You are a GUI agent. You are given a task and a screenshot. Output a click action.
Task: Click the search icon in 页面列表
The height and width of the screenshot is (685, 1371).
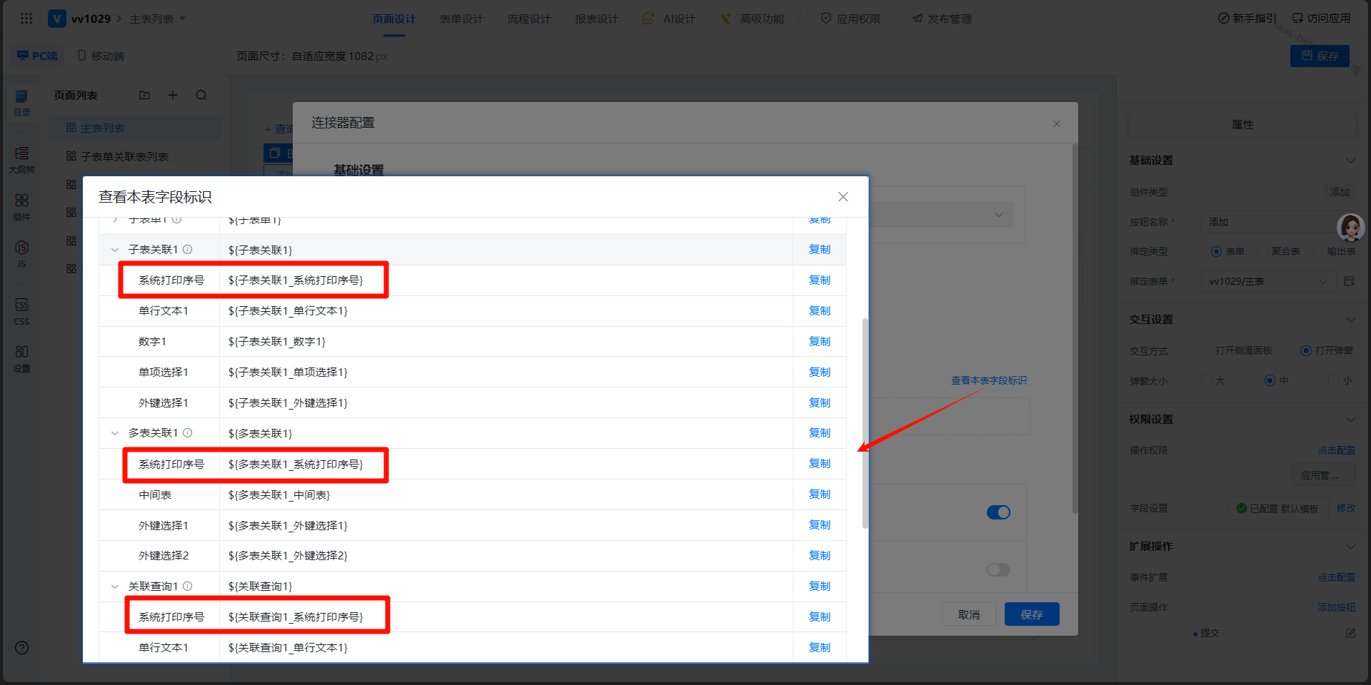[201, 96]
